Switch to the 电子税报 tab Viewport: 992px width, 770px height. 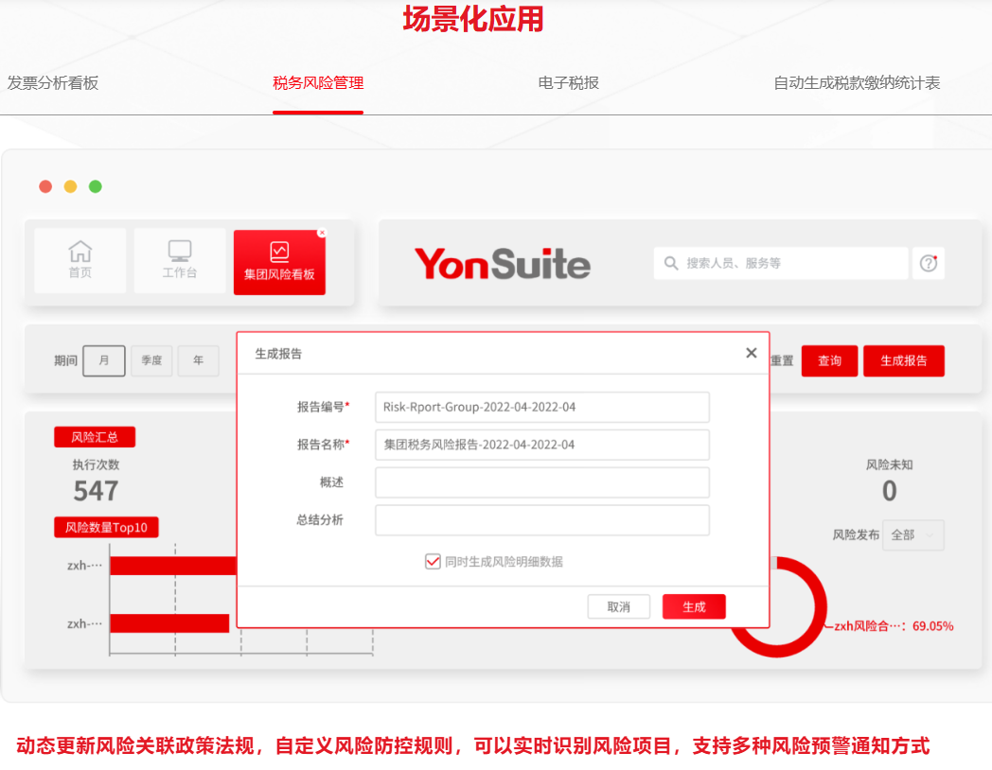pyautogui.click(x=568, y=83)
